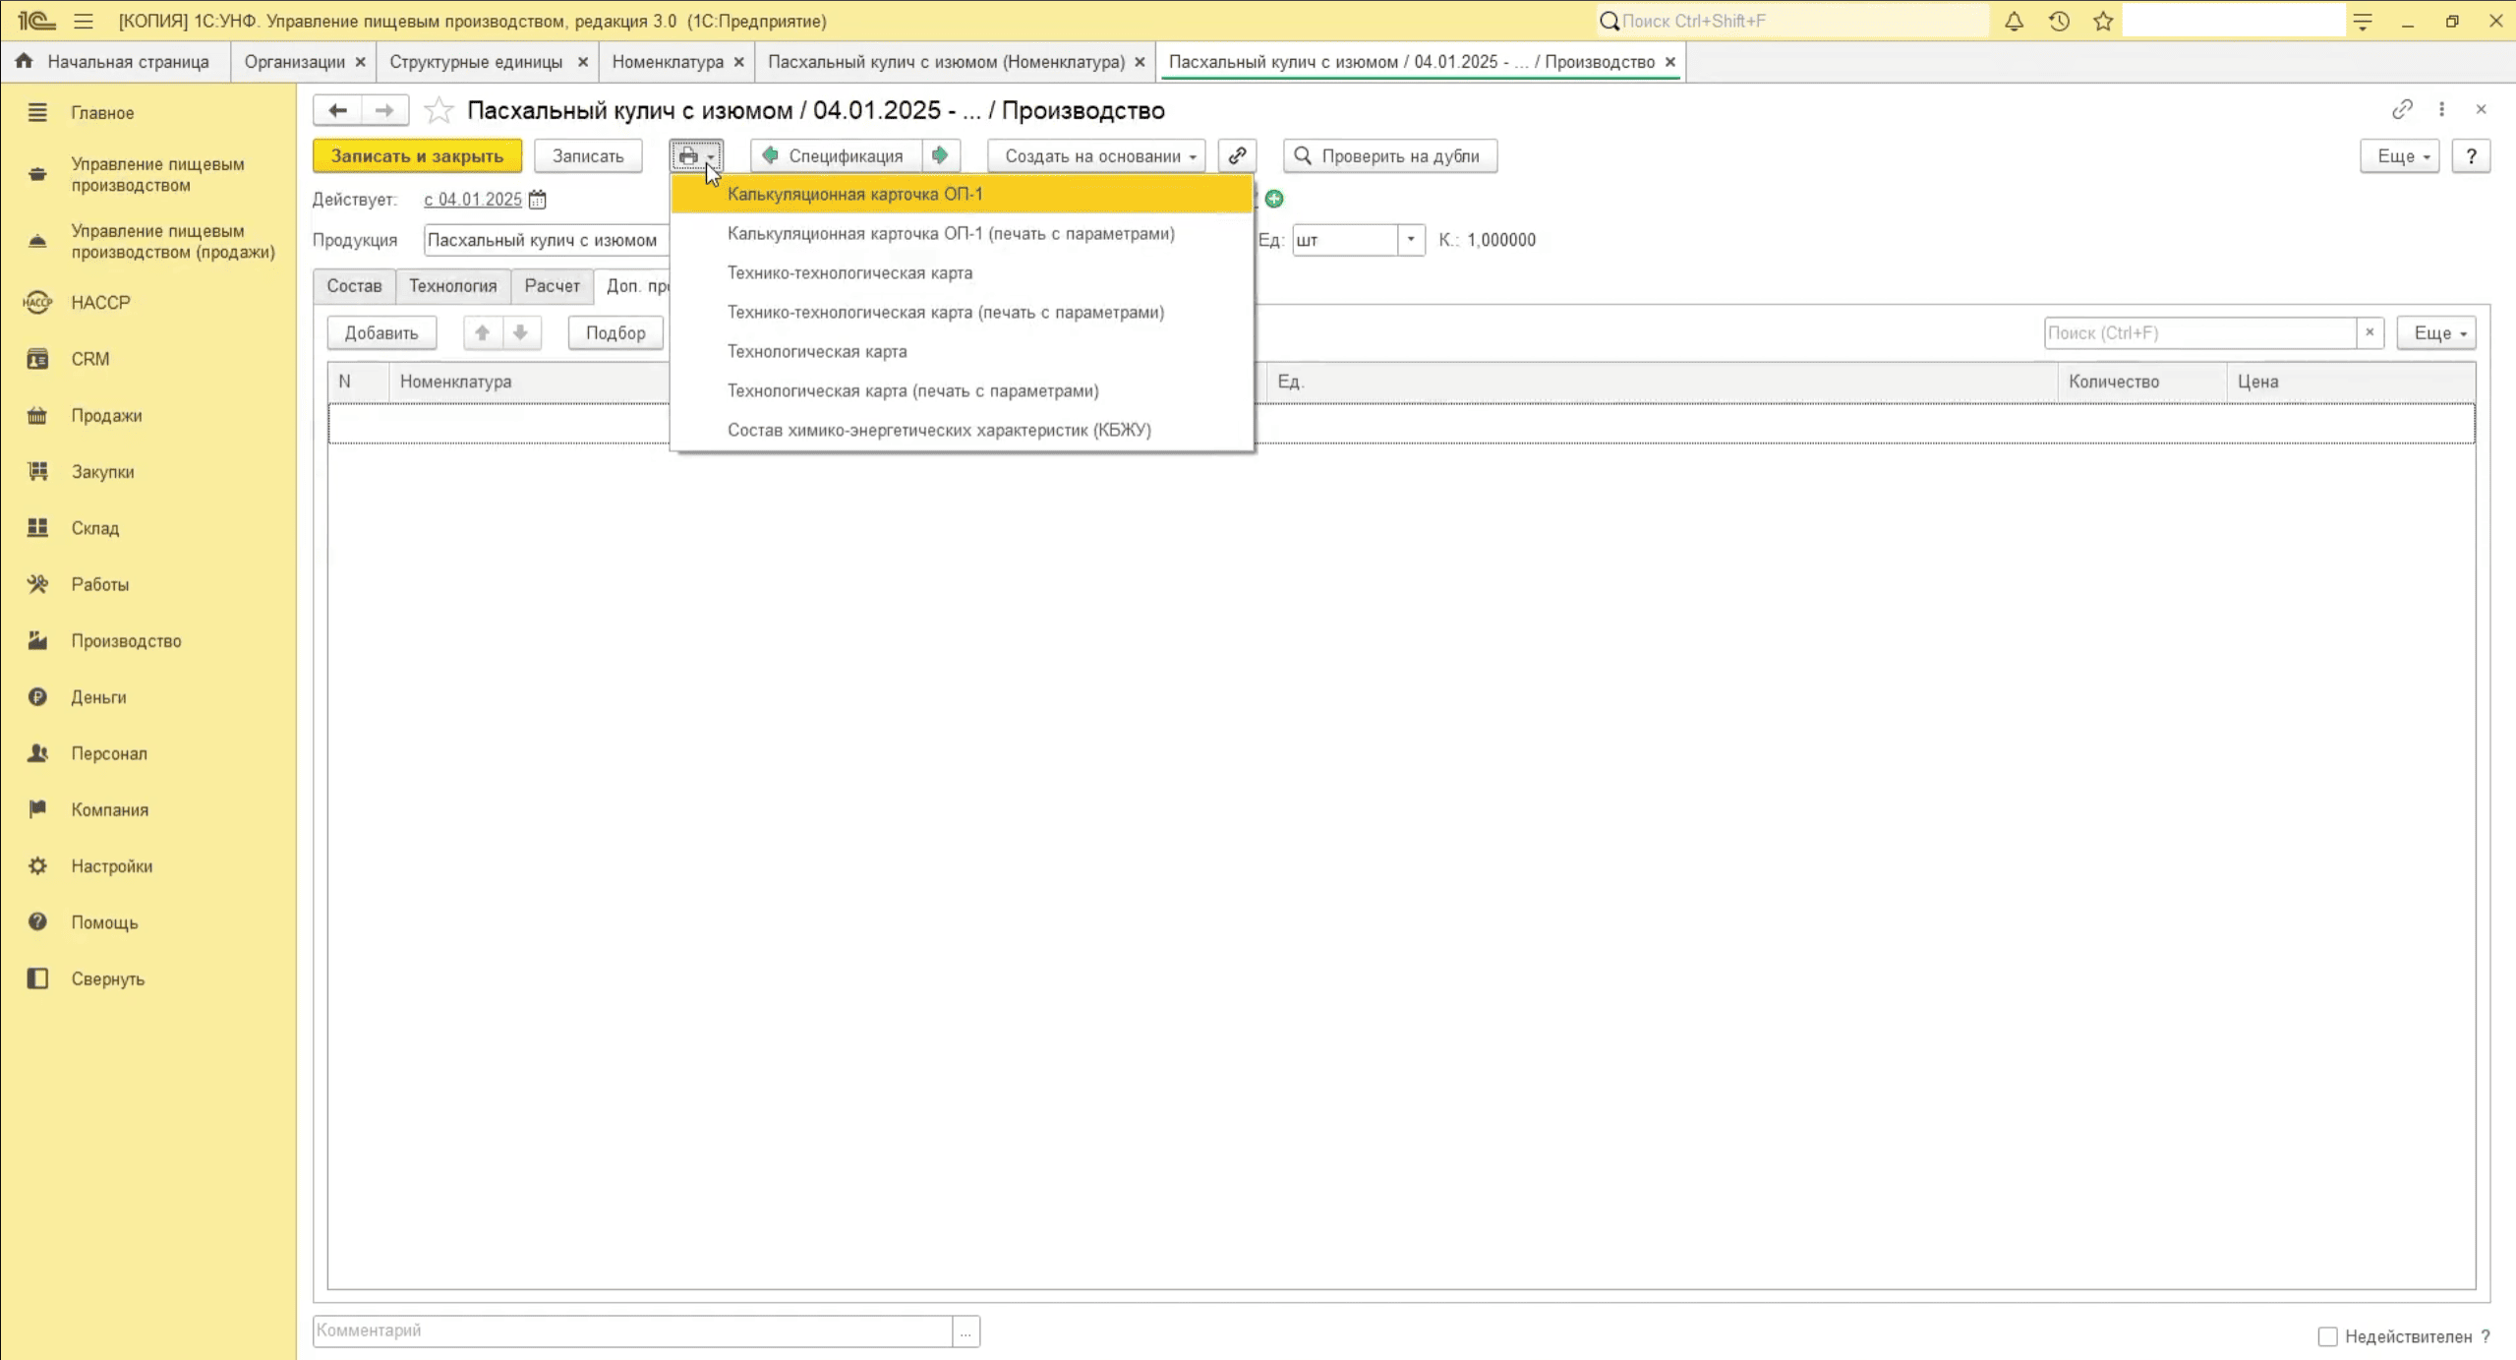The width and height of the screenshot is (2516, 1360).
Task: Choose Технико-технологическая карта (печать с параметрами)
Action: 962,313
